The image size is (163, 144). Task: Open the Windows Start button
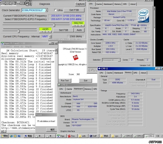pos(4,136)
